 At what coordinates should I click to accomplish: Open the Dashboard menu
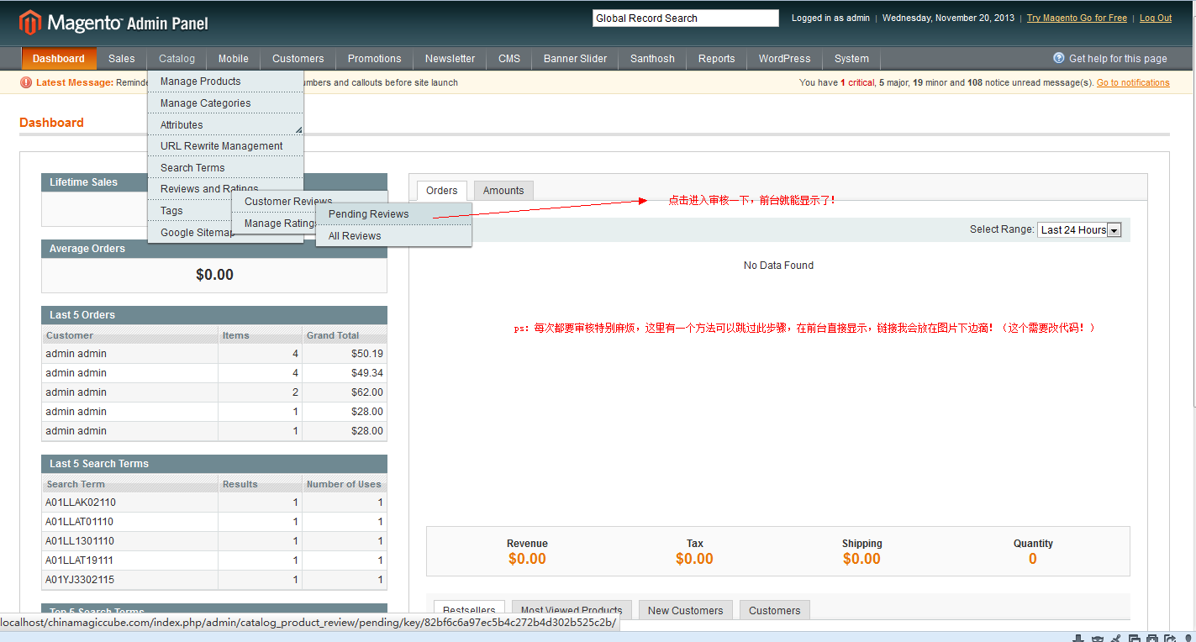tap(59, 59)
